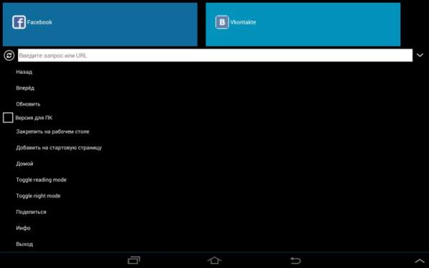429x268 pixels.
Task: Enable the Версия для ПК checkbox
Action: click(x=8, y=118)
